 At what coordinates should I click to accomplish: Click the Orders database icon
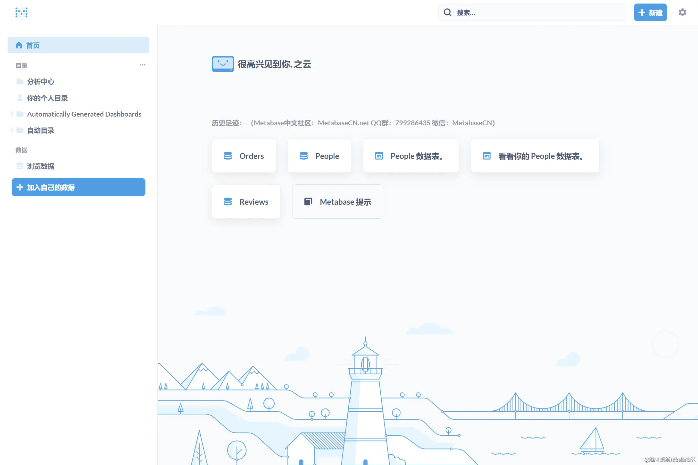point(228,156)
